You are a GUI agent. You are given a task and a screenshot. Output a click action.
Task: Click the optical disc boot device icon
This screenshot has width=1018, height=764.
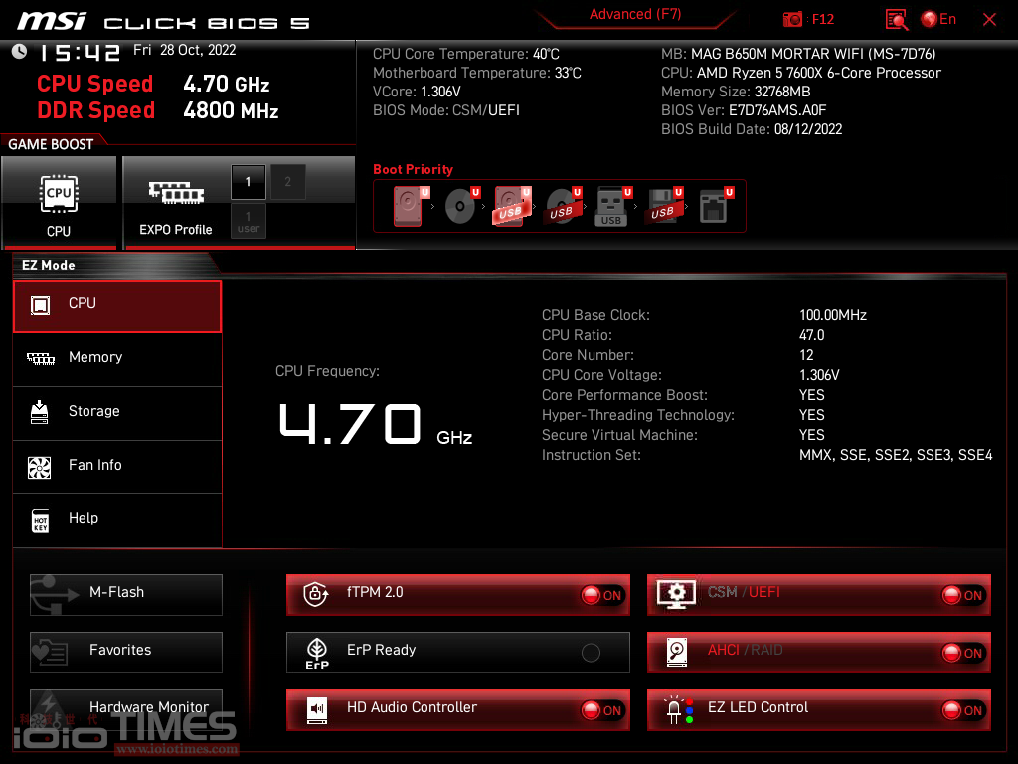461,206
